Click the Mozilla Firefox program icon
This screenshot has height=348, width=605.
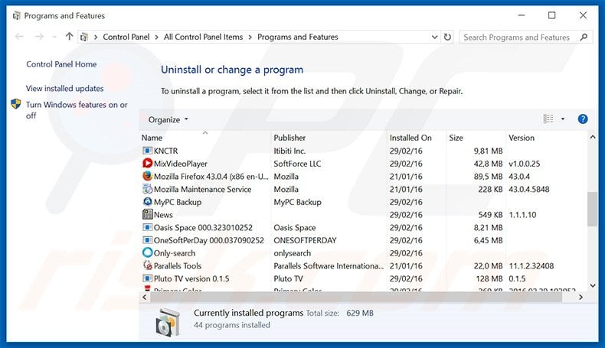tap(147, 176)
